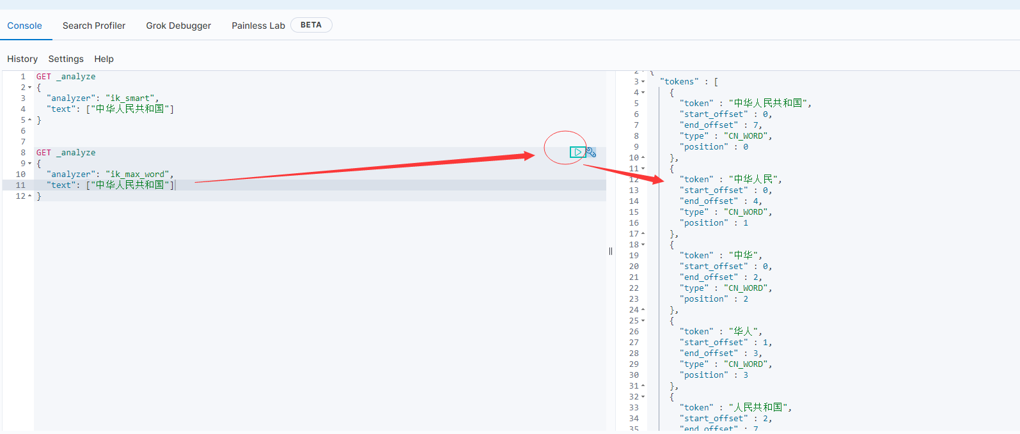Screen dimensions: 1020x434
Task: Click "end_offset" : 7 on response line 7
Action: click(x=721, y=125)
